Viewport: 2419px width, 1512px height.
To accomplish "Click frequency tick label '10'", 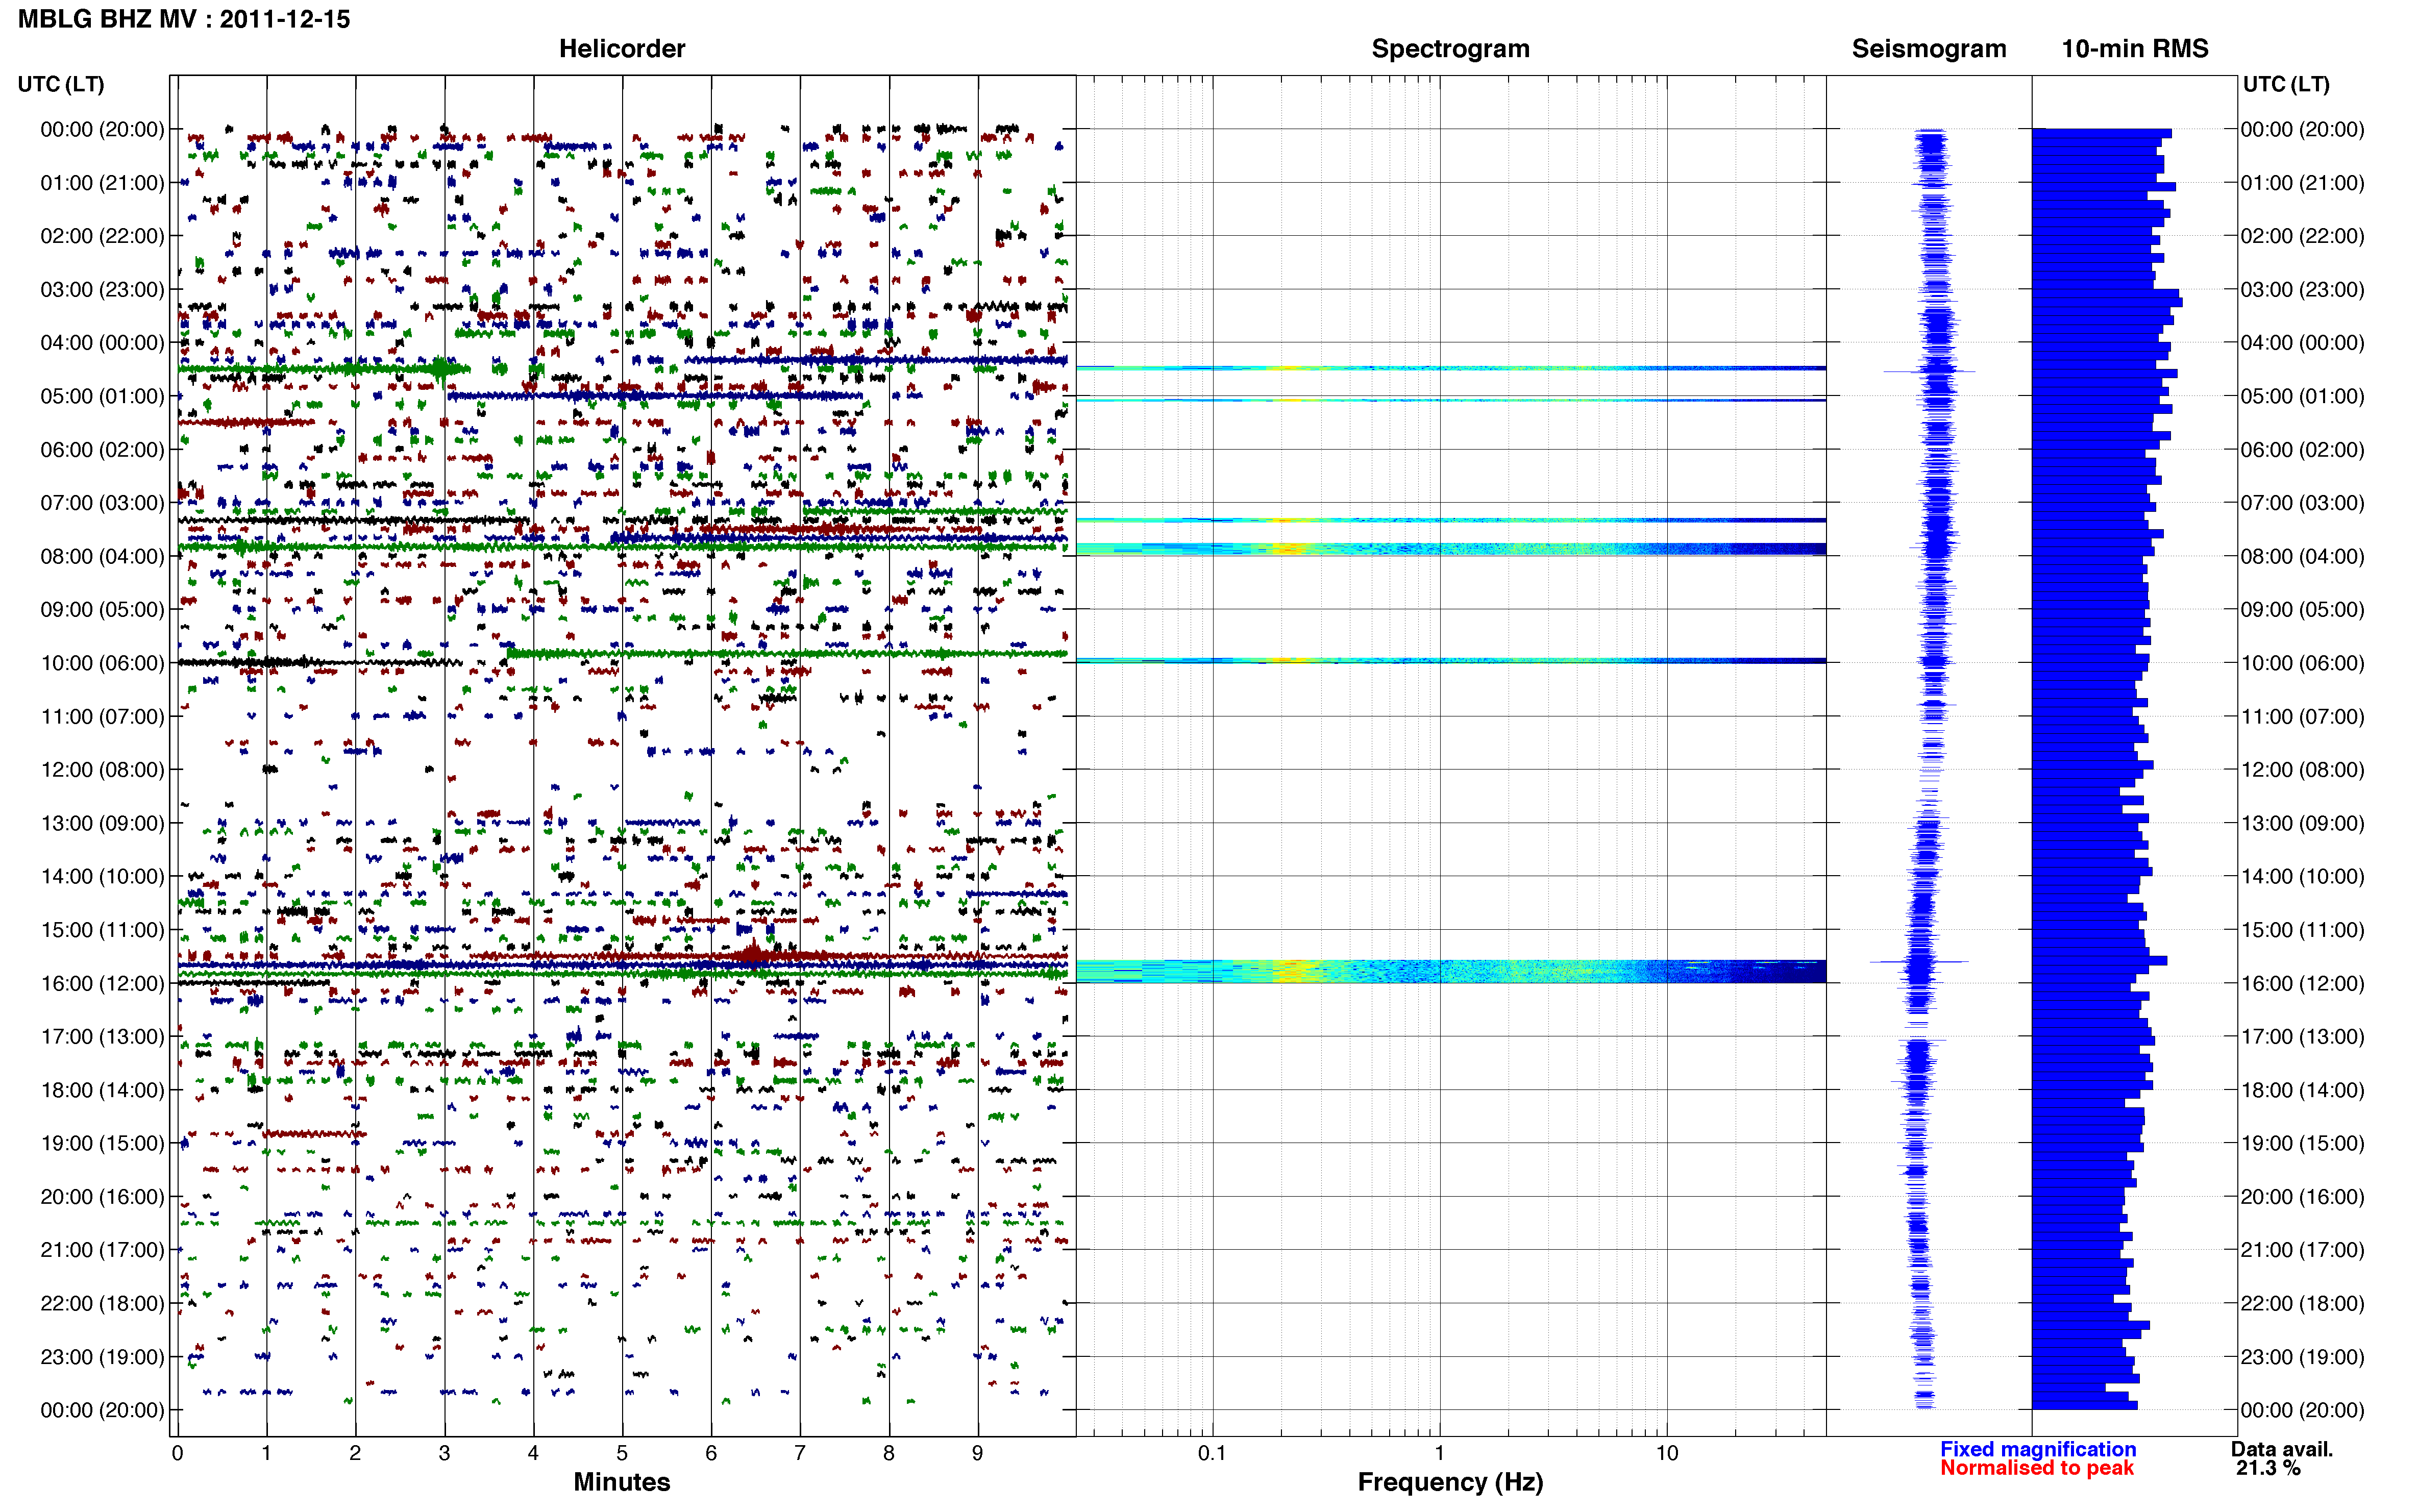I will tap(1666, 1453).
